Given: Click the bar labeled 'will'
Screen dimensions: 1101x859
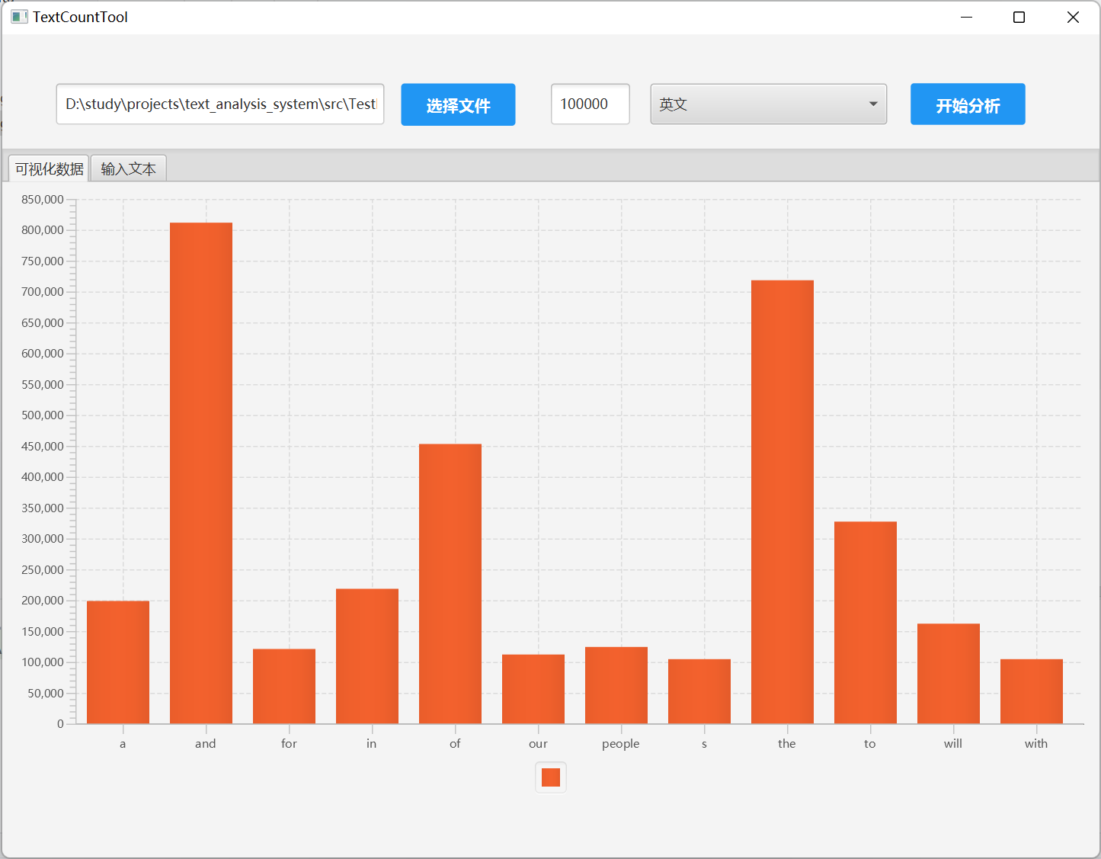Looking at the screenshot, I should point(948,673).
